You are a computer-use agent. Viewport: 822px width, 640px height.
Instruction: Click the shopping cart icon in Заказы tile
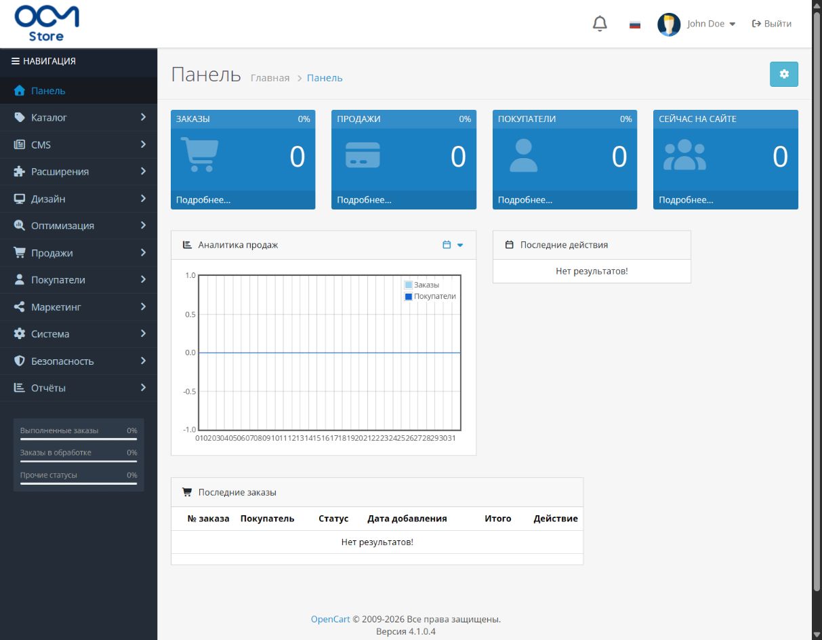point(199,155)
